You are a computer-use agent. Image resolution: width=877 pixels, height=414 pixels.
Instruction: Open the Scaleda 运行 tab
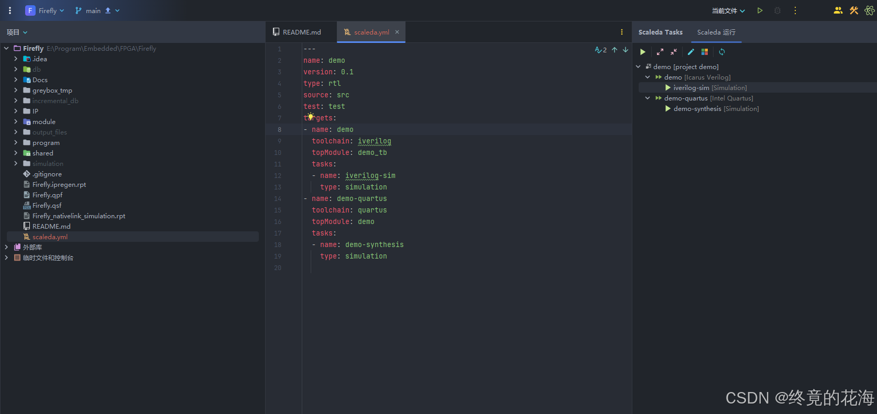(716, 32)
